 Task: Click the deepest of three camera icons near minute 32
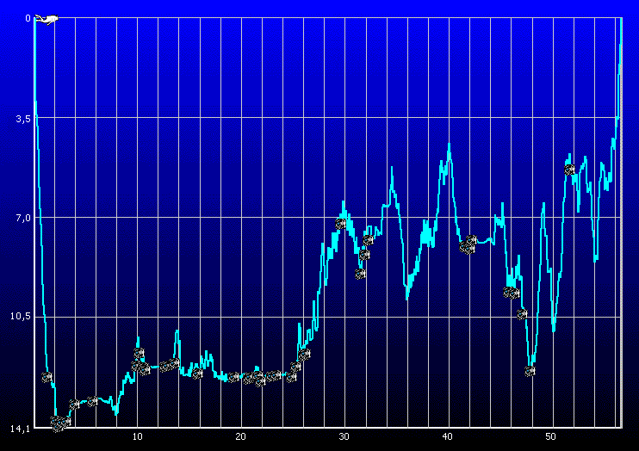pos(360,274)
